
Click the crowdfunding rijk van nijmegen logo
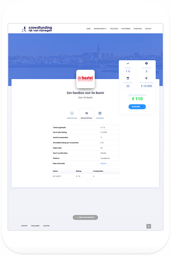[37, 29]
